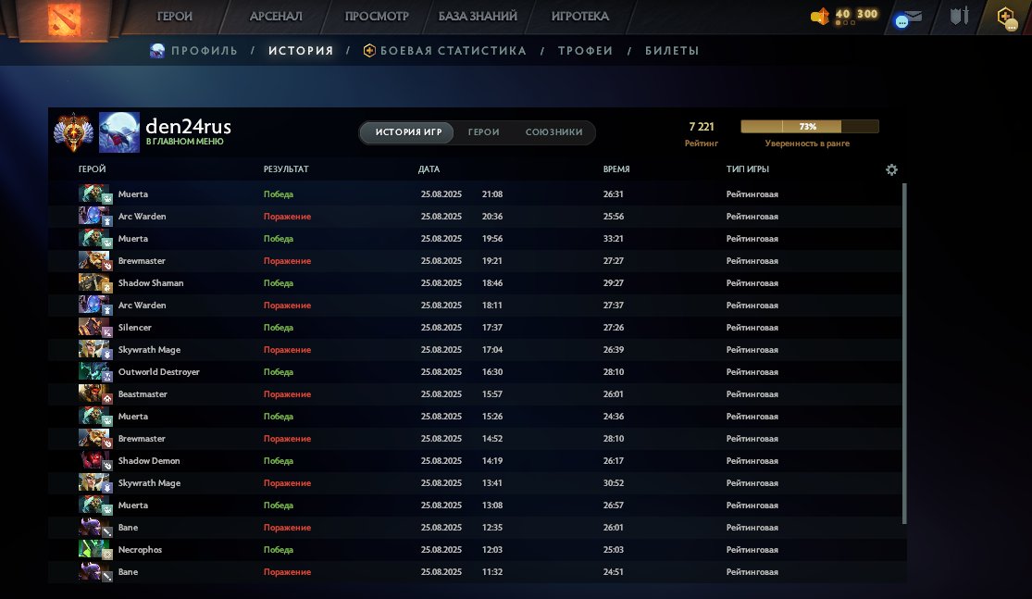
Task: Click Поражение result in the 20:36 row
Action: coord(287,217)
